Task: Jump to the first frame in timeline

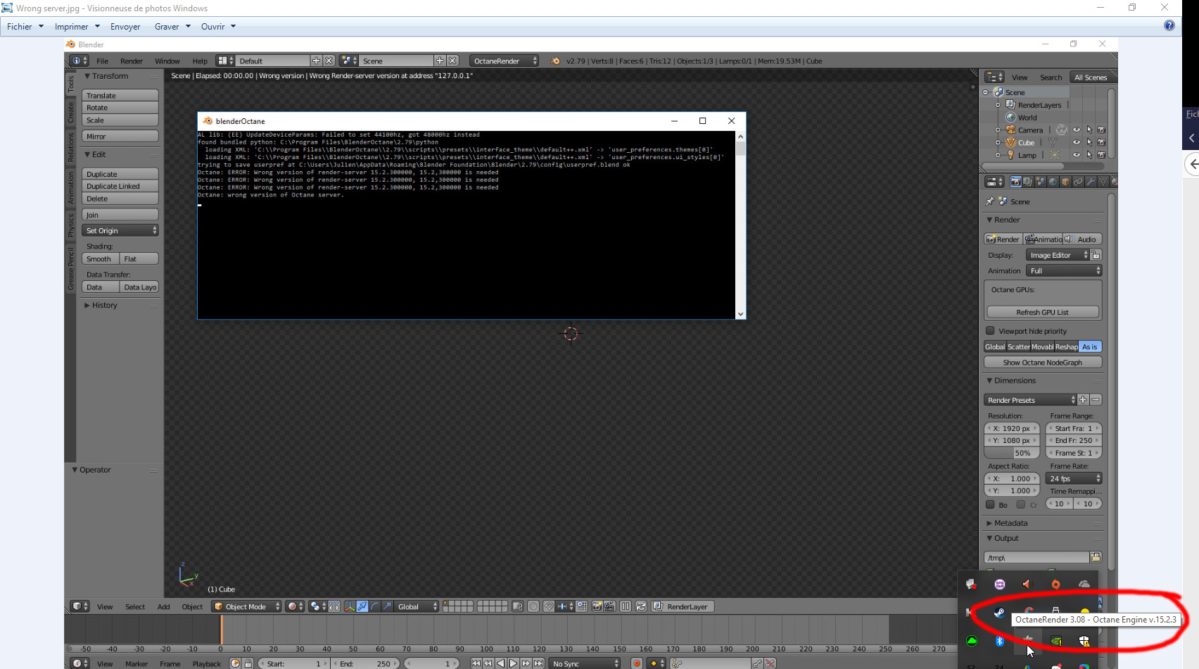Action: coord(476,663)
